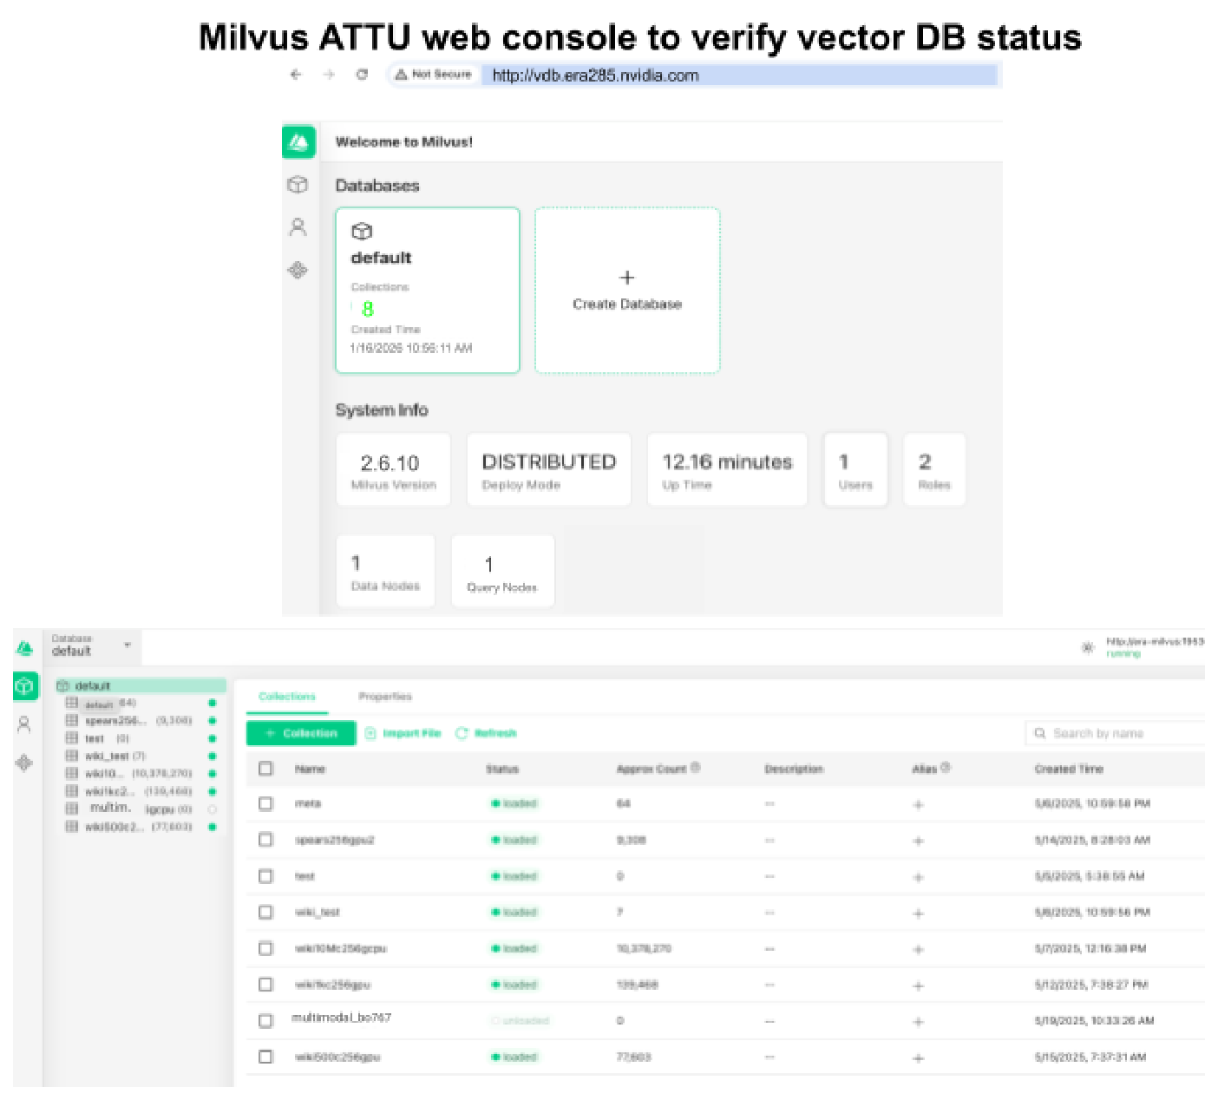Image resolution: width=1218 pixels, height=1100 pixels.
Task: Click the Create Database card
Action: point(627,291)
